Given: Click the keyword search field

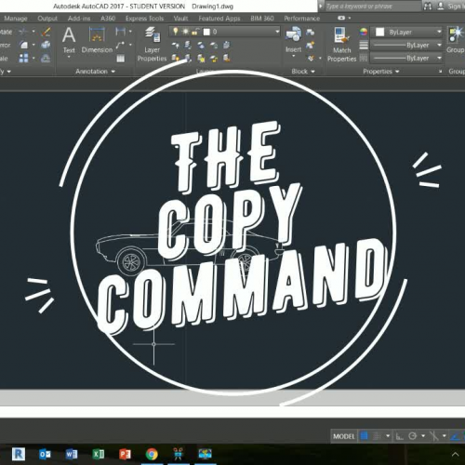Looking at the screenshot, I should pyautogui.click(x=373, y=7).
